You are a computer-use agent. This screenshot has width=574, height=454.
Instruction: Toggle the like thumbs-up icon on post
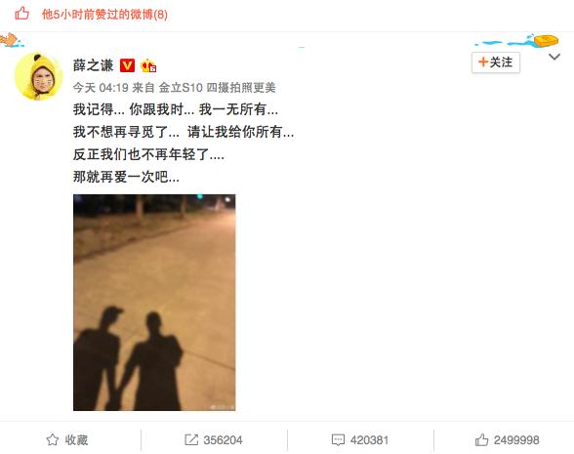481,439
